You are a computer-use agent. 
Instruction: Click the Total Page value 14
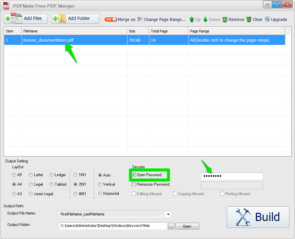coord(169,40)
